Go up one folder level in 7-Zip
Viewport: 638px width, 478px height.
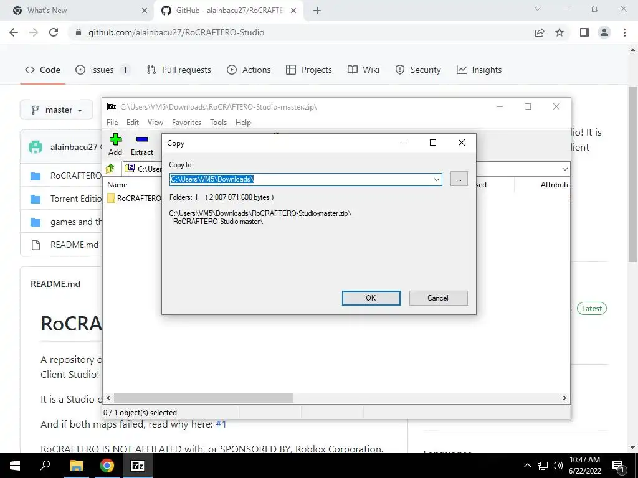pyautogui.click(x=110, y=168)
